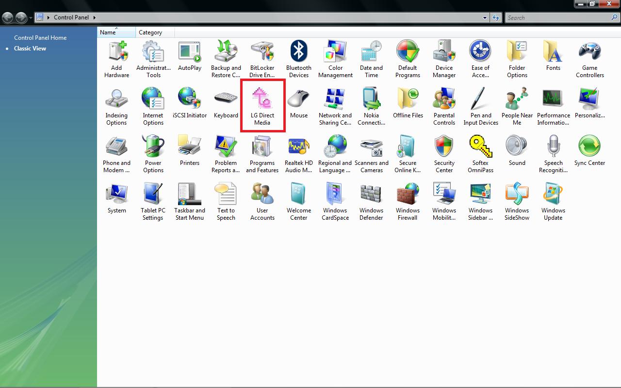Sort items by Name column header

[116, 32]
